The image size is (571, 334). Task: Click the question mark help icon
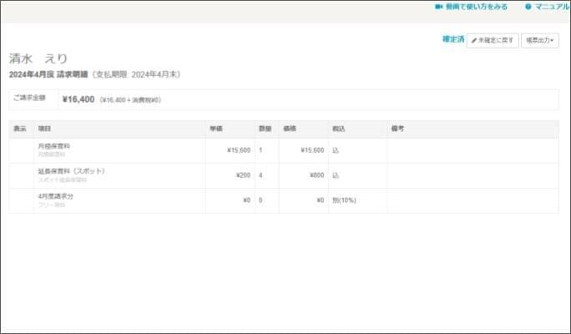[x=528, y=7]
